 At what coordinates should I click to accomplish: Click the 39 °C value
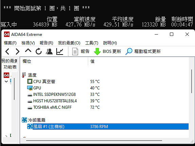[95, 101]
